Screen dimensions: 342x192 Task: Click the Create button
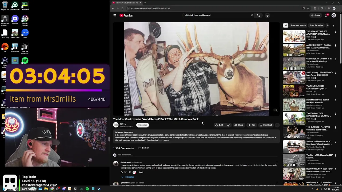pos(316,15)
